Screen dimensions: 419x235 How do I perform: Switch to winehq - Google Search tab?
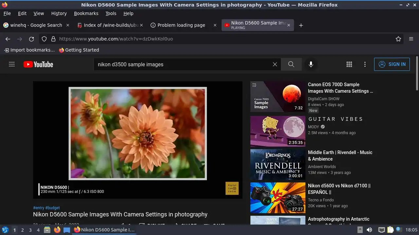click(36, 25)
